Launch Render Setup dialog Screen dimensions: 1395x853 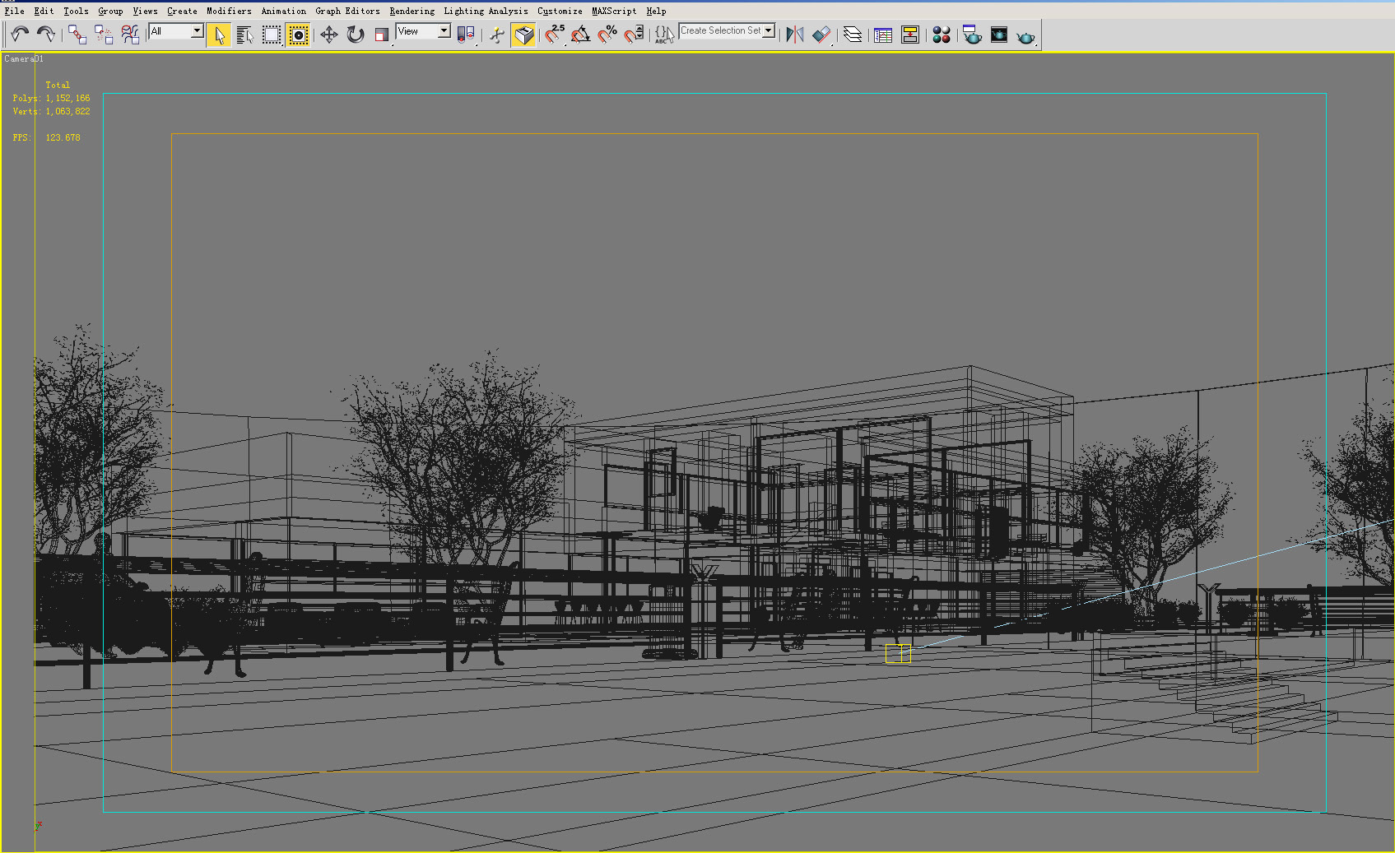972,35
